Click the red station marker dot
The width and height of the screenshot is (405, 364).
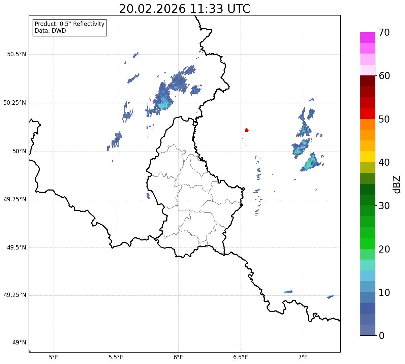(247, 130)
